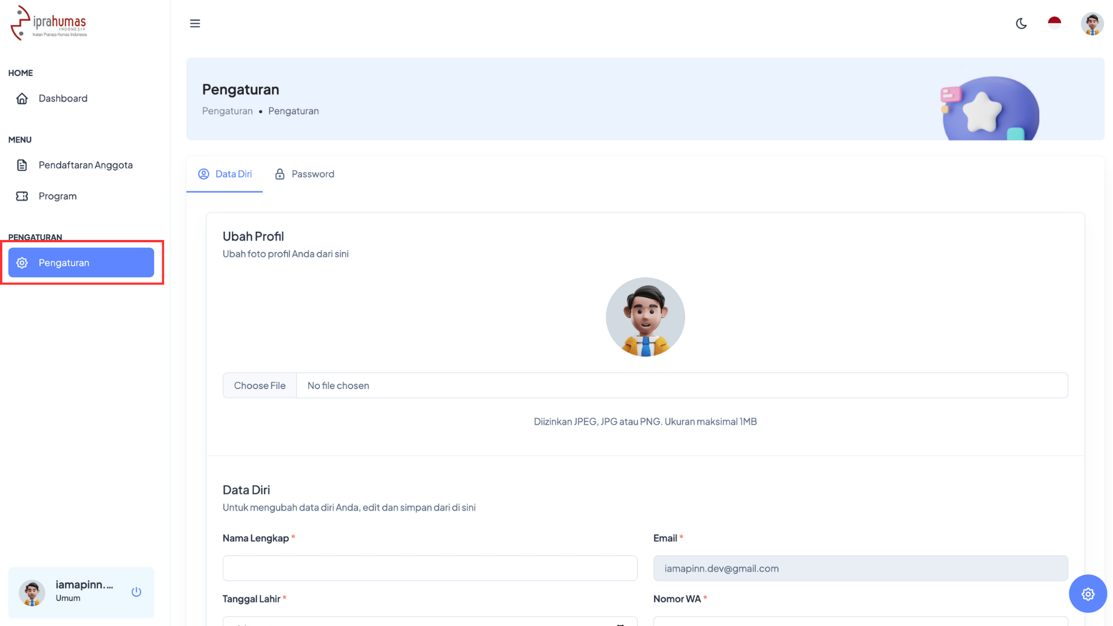The height and width of the screenshot is (626, 1113).
Task: Open the Indonesian flag language selector
Action: tap(1054, 23)
